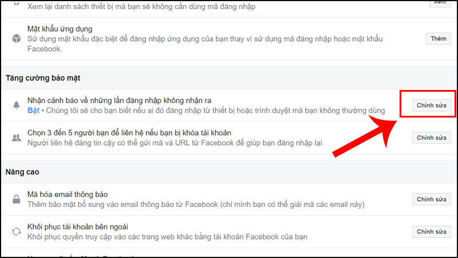Click description Thêm bảo mật bổ sung vào email
Viewport: 458px width, 258px height.
tap(196, 205)
